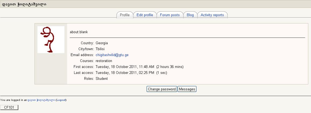View the Activity reports tab

click(x=212, y=15)
